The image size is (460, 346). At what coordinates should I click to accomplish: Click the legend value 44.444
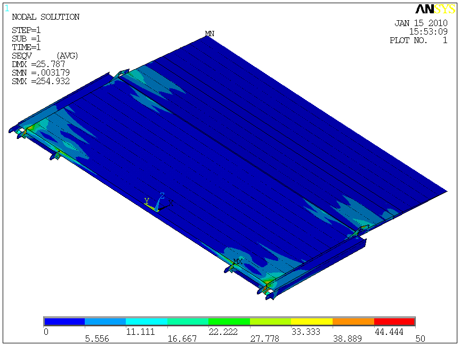coord(389,332)
